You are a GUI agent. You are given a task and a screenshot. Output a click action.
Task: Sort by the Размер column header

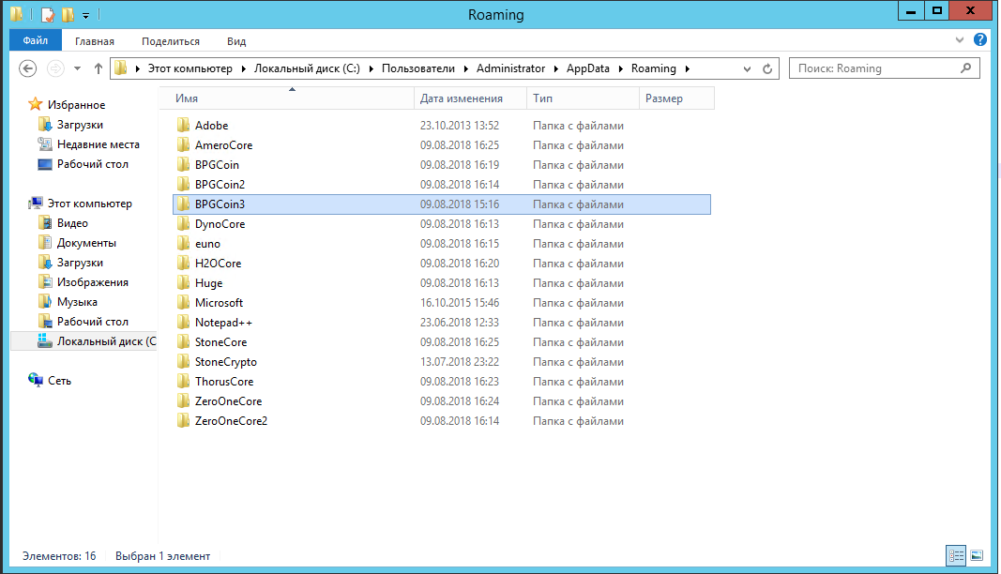click(x=676, y=98)
